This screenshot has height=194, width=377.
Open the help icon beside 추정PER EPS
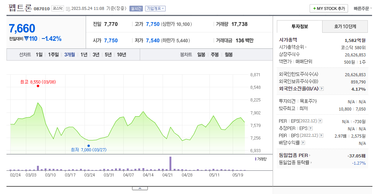[311, 128]
